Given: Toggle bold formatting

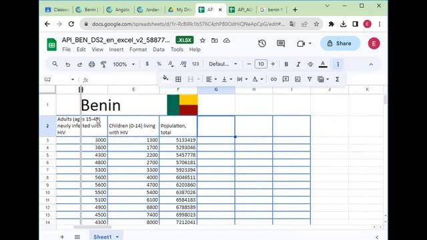Looking at the screenshot, I should pos(286,64).
